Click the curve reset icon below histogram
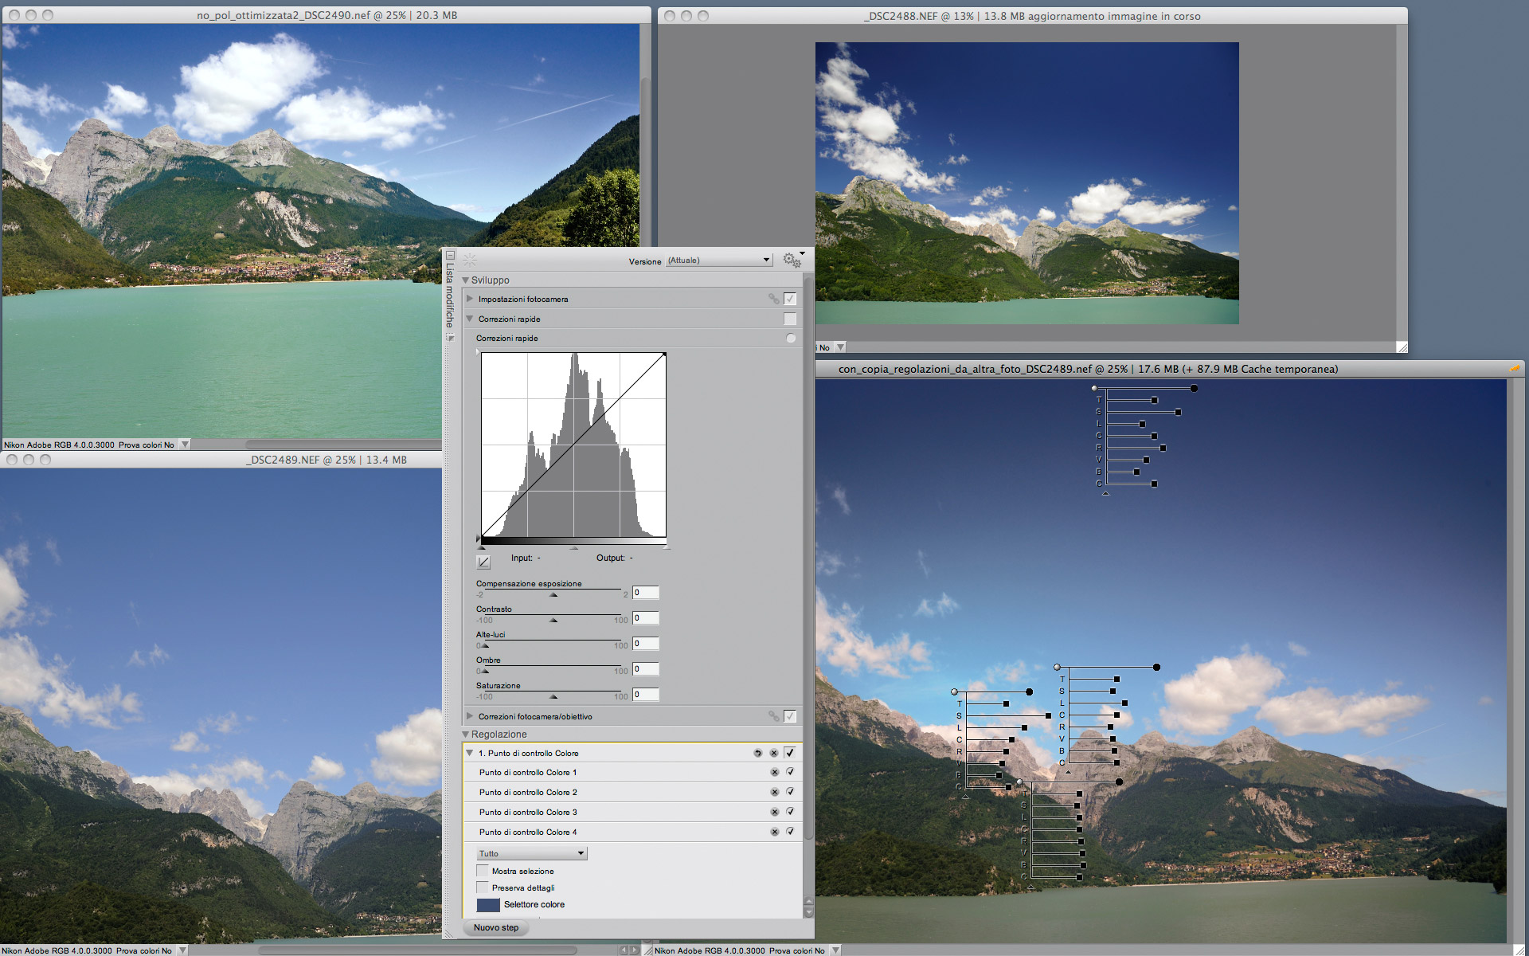Viewport: 1529px width, 956px height. pos(483,562)
